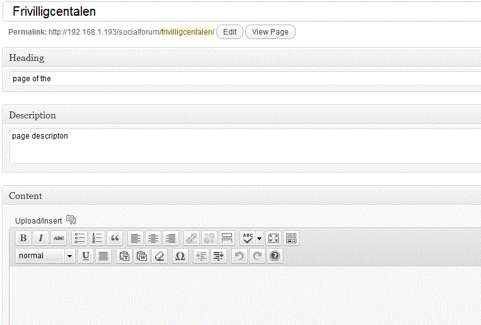Open the editor Help icon
481x325 pixels.
click(275, 256)
